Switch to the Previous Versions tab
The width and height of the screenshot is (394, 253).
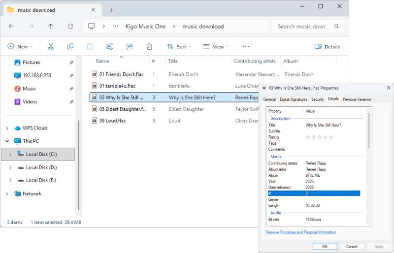pos(357,99)
